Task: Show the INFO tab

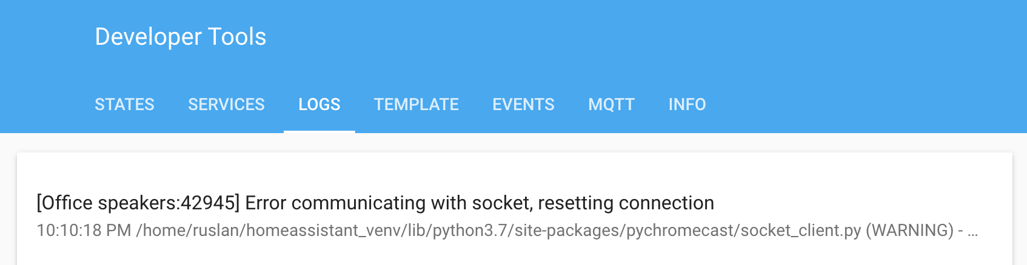Action: coord(687,105)
